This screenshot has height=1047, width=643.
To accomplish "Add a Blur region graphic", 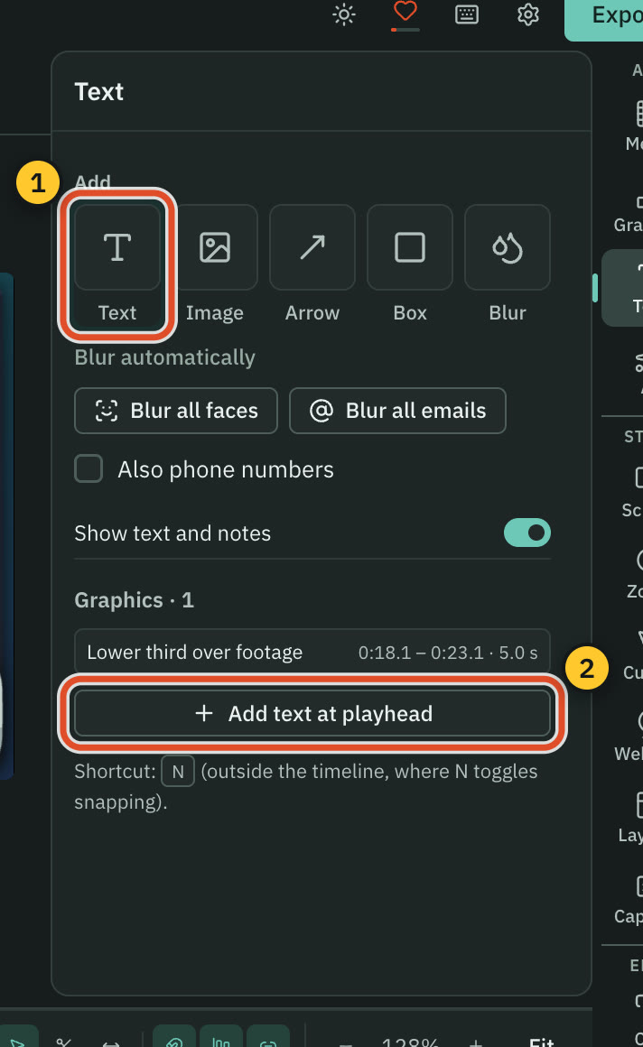I will pyautogui.click(x=508, y=247).
